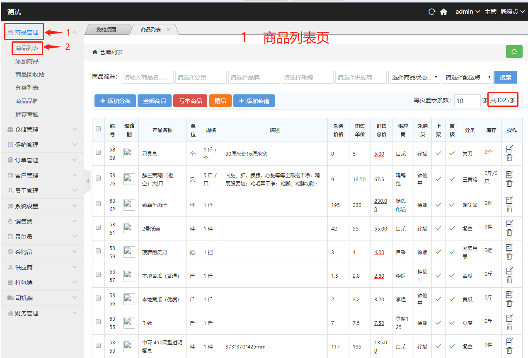The width and height of the screenshot is (528, 358).
Task: Close the 商品列表 tab
Action: 168,30
